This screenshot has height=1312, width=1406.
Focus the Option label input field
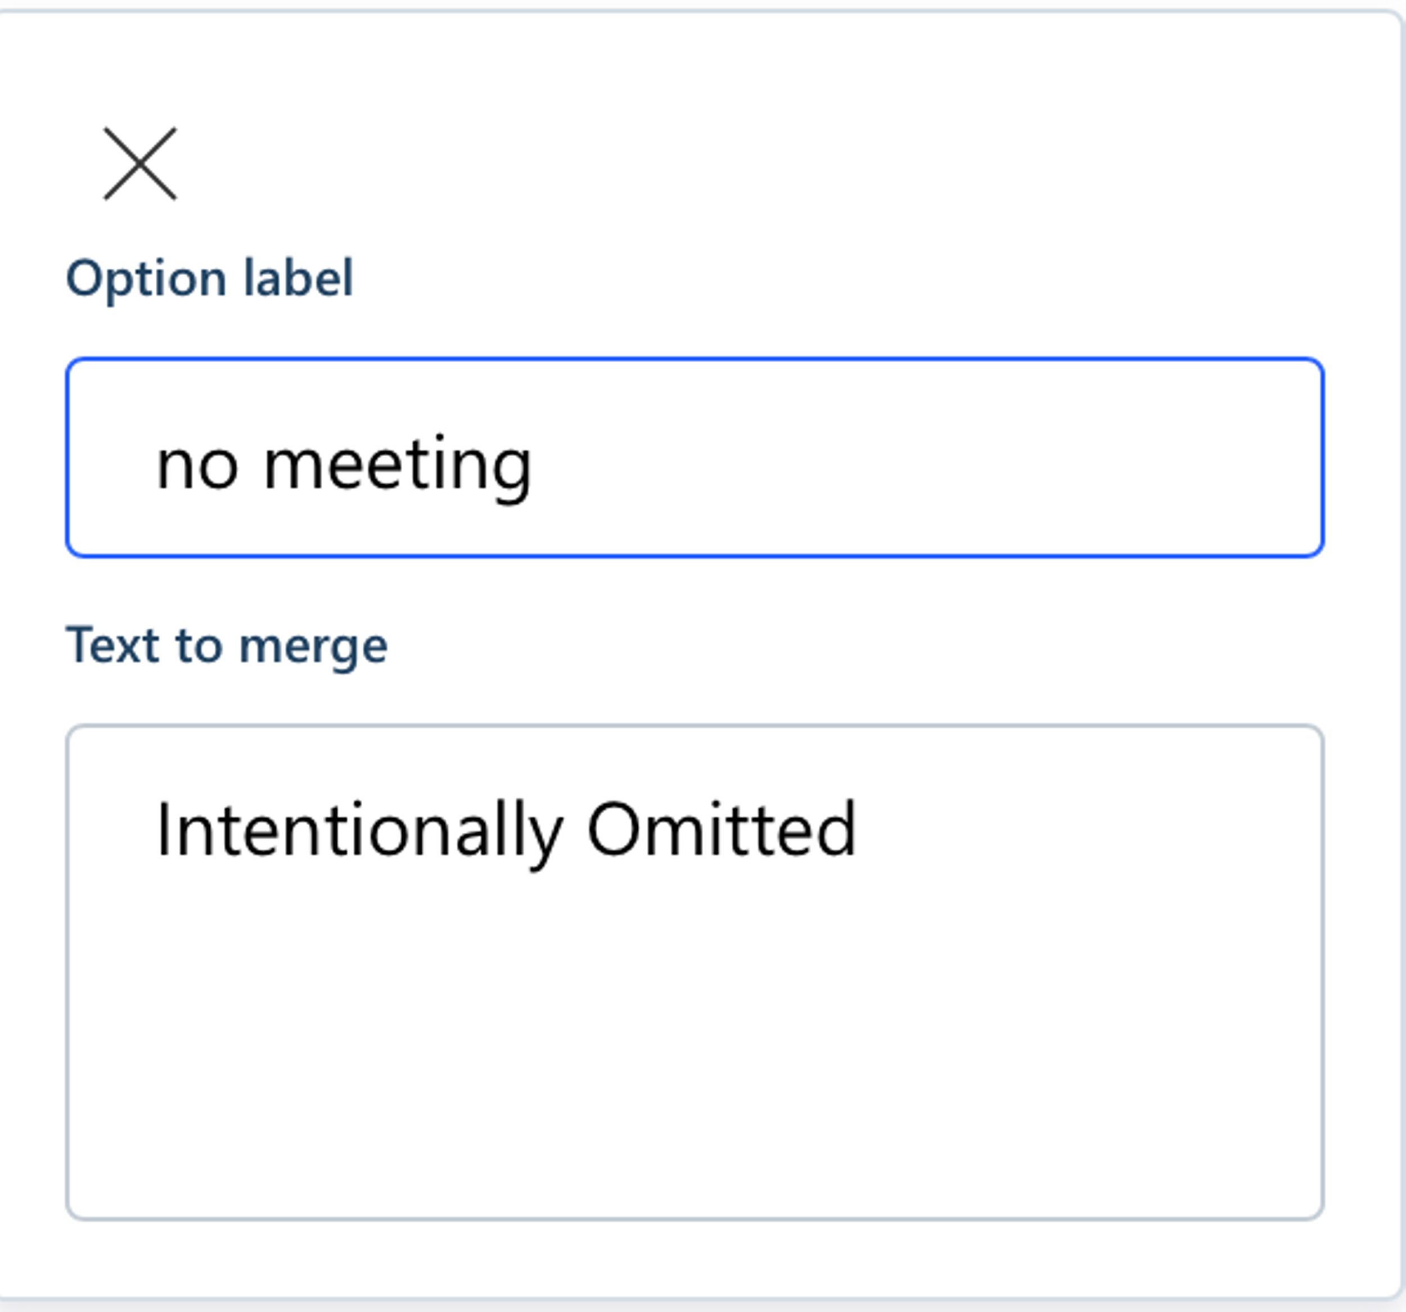point(694,458)
